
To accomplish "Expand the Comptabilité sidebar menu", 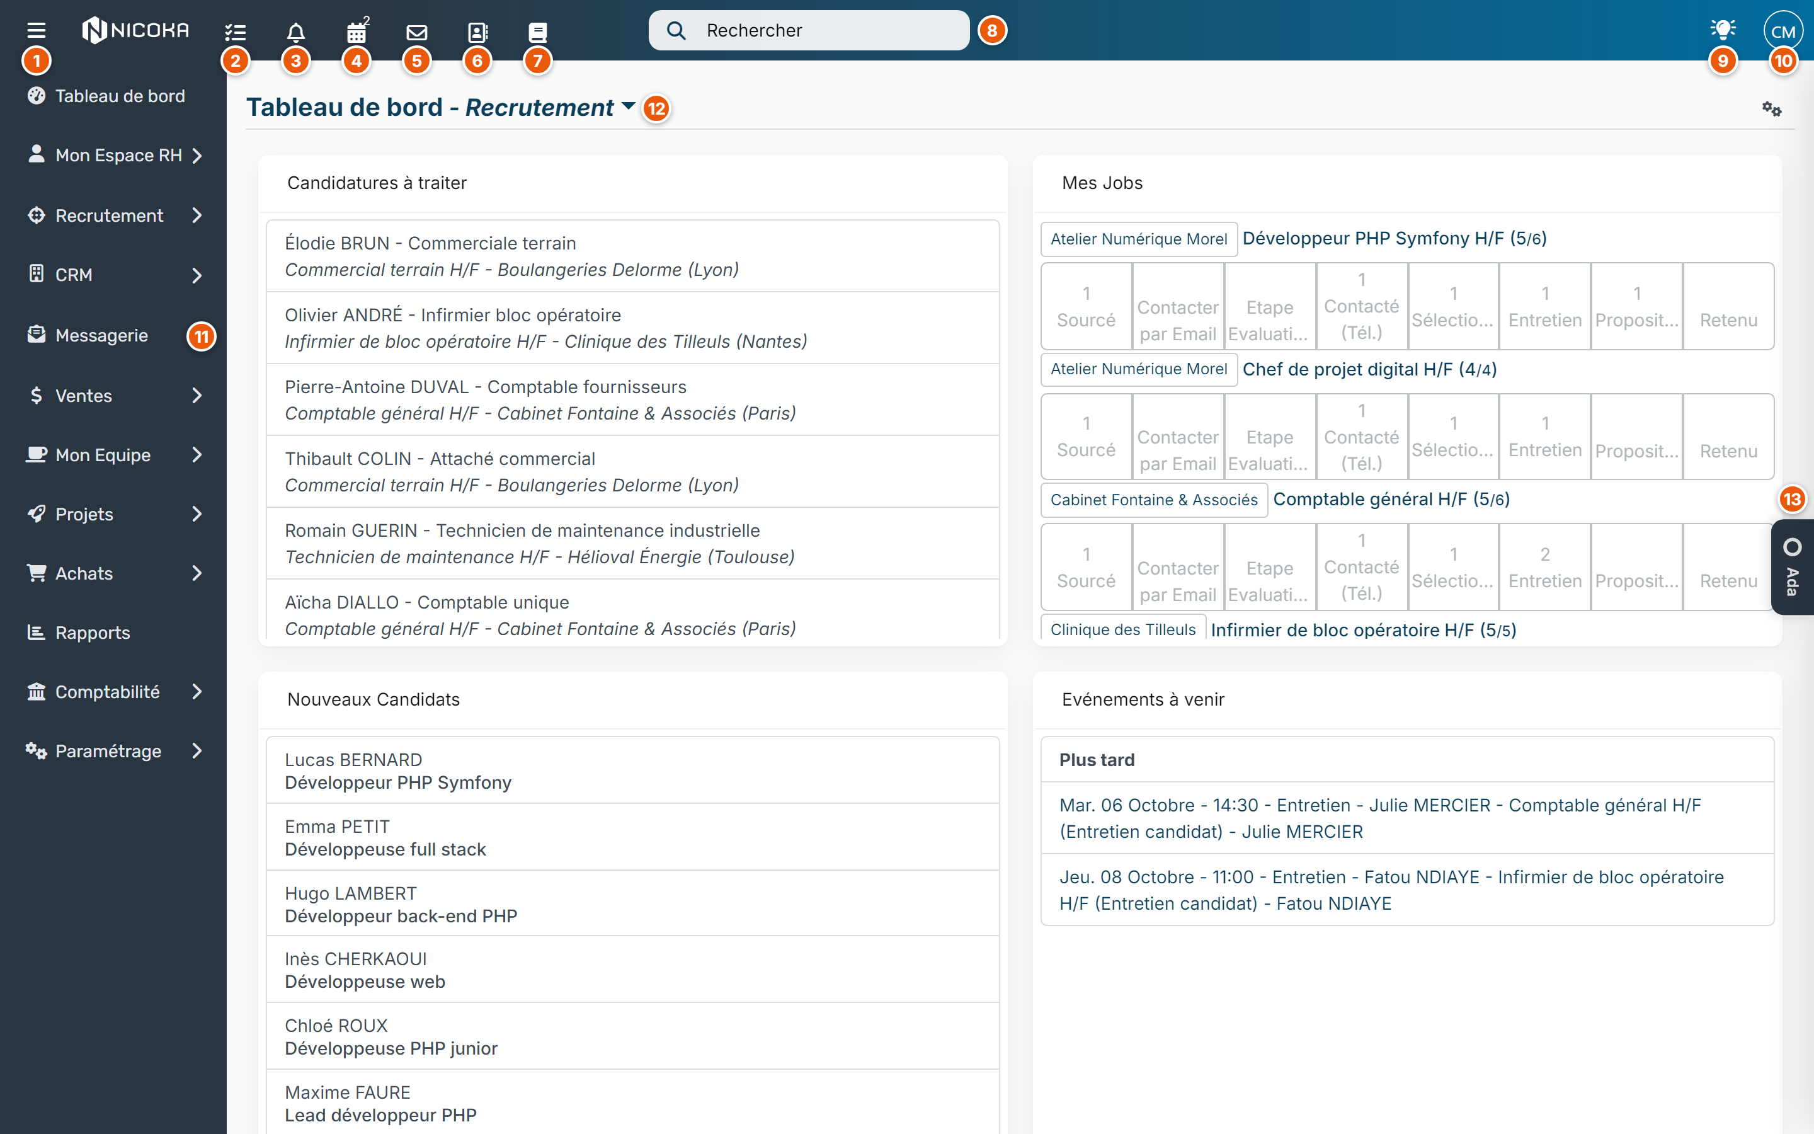I will click(113, 692).
